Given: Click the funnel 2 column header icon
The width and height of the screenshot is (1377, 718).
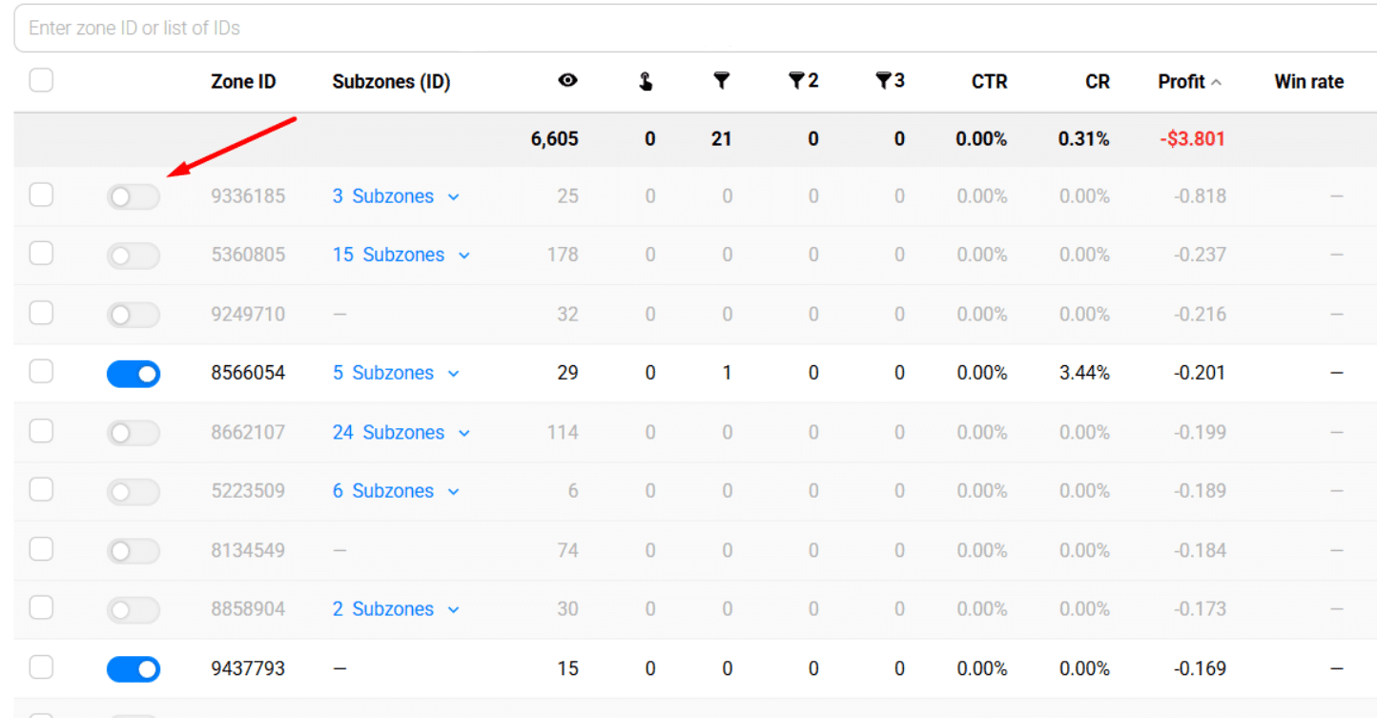Looking at the screenshot, I should pos(803,81).
